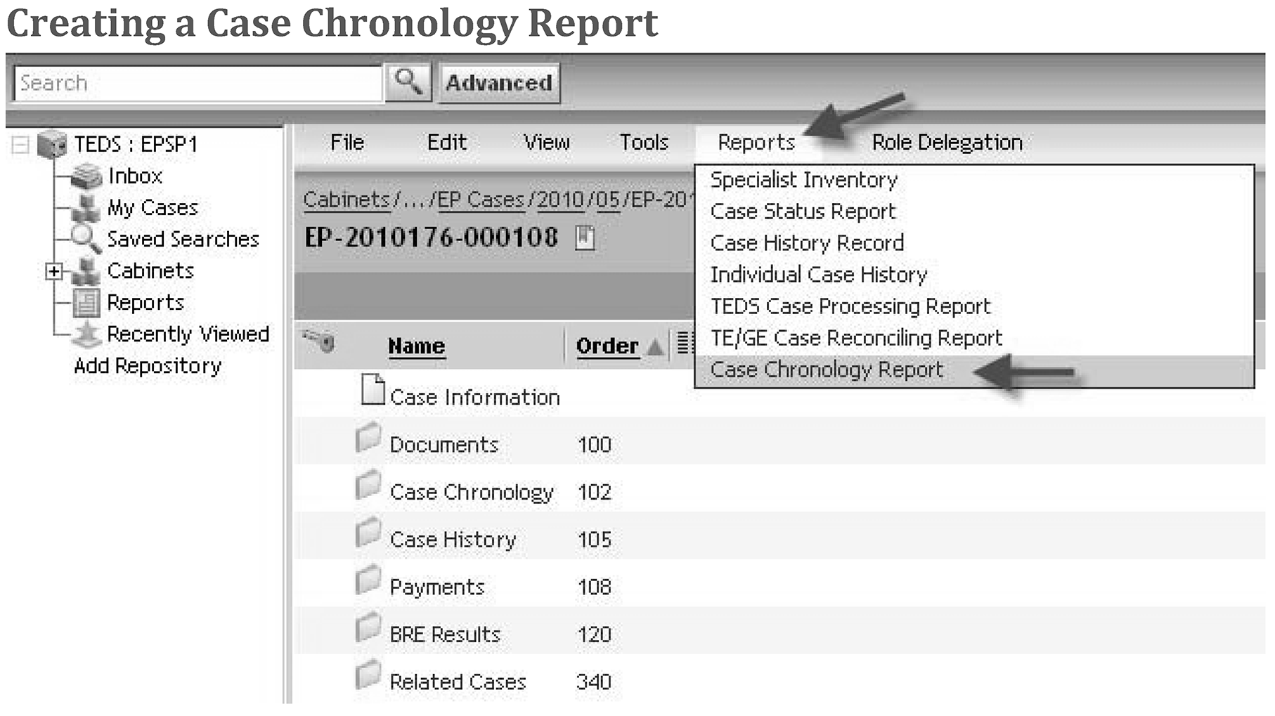Choose Case Status Report from menu
This screenshot has width=1275, height=716.
coord(803,211)
